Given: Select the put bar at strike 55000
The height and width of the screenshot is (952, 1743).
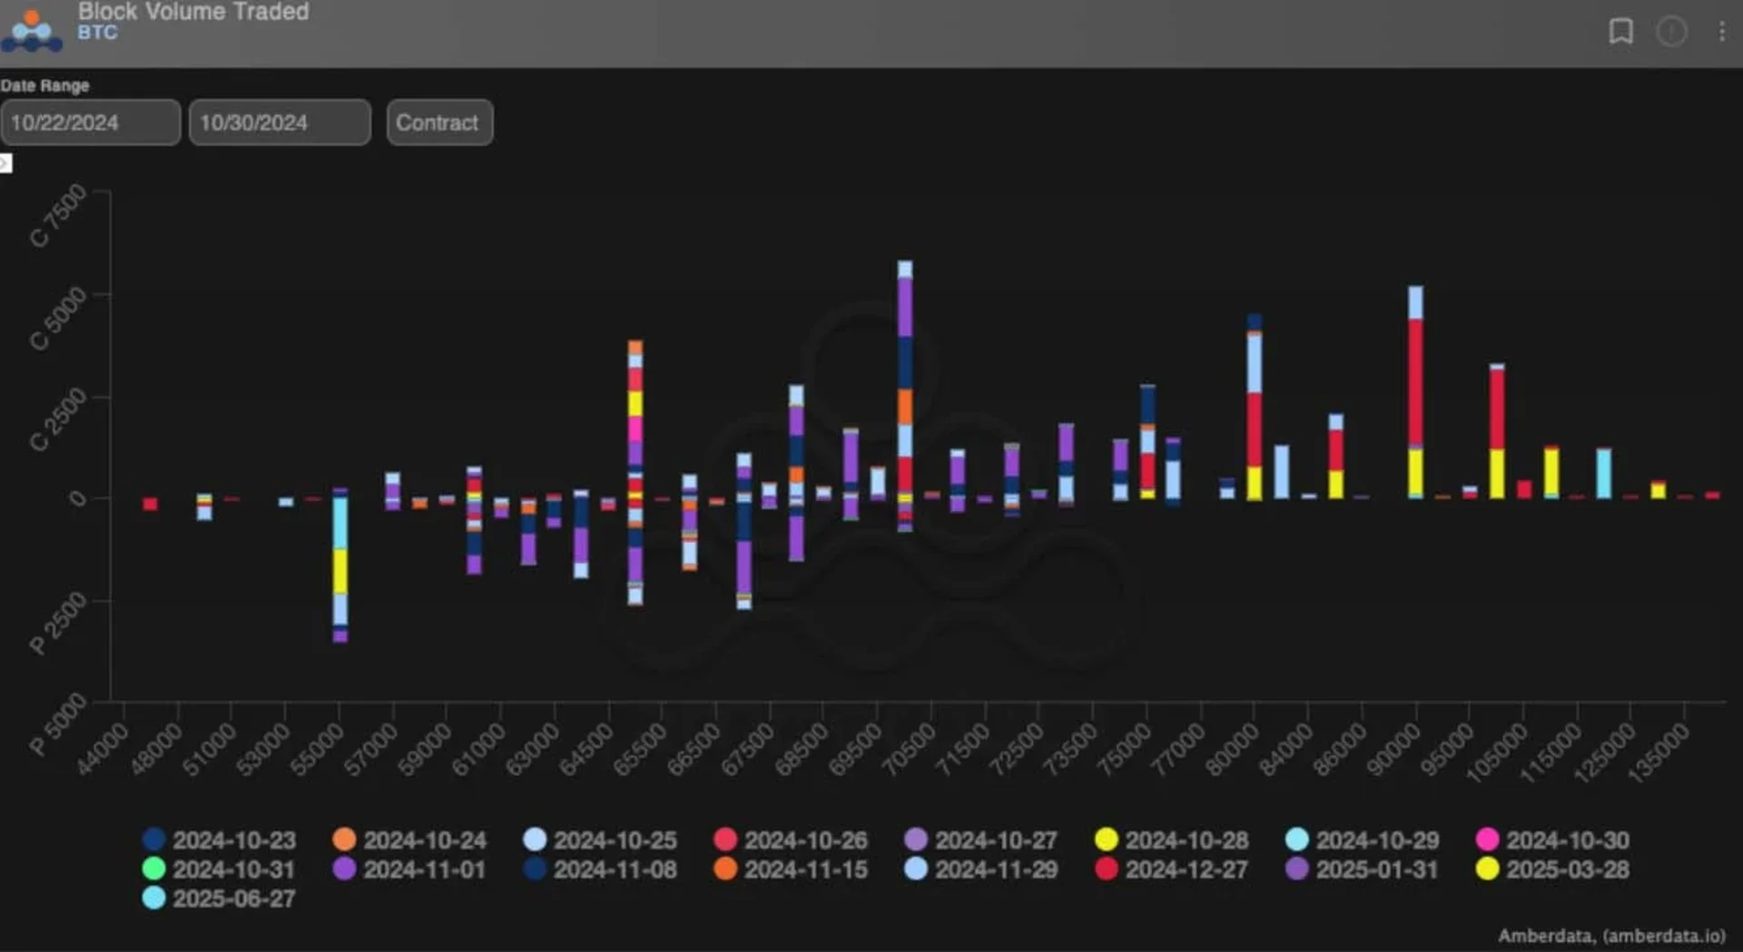Looking at the screenshot, I should pos(340,570).
